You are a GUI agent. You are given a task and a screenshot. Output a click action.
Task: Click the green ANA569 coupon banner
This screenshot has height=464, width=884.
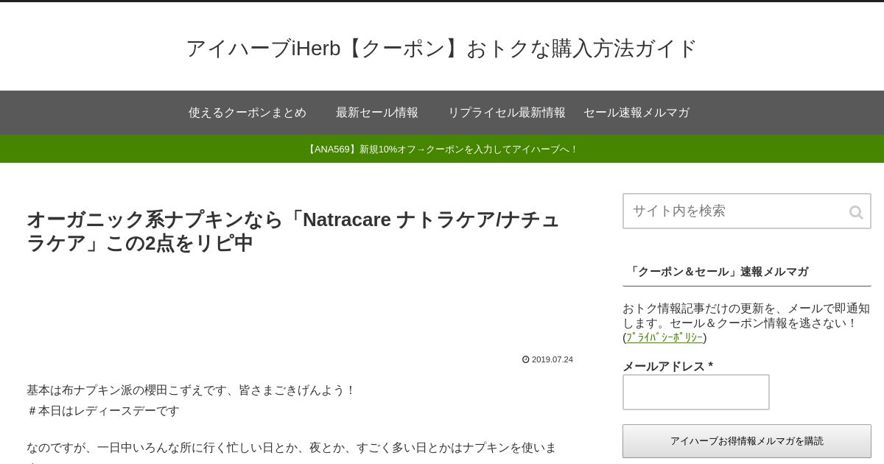click(x=442, y=149)
